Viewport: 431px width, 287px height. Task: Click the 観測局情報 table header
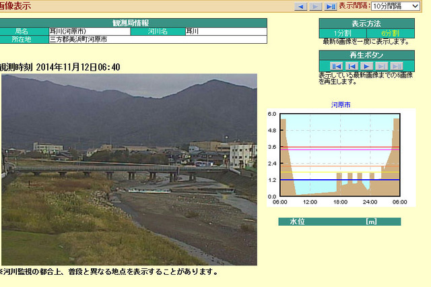click(133, 23)
